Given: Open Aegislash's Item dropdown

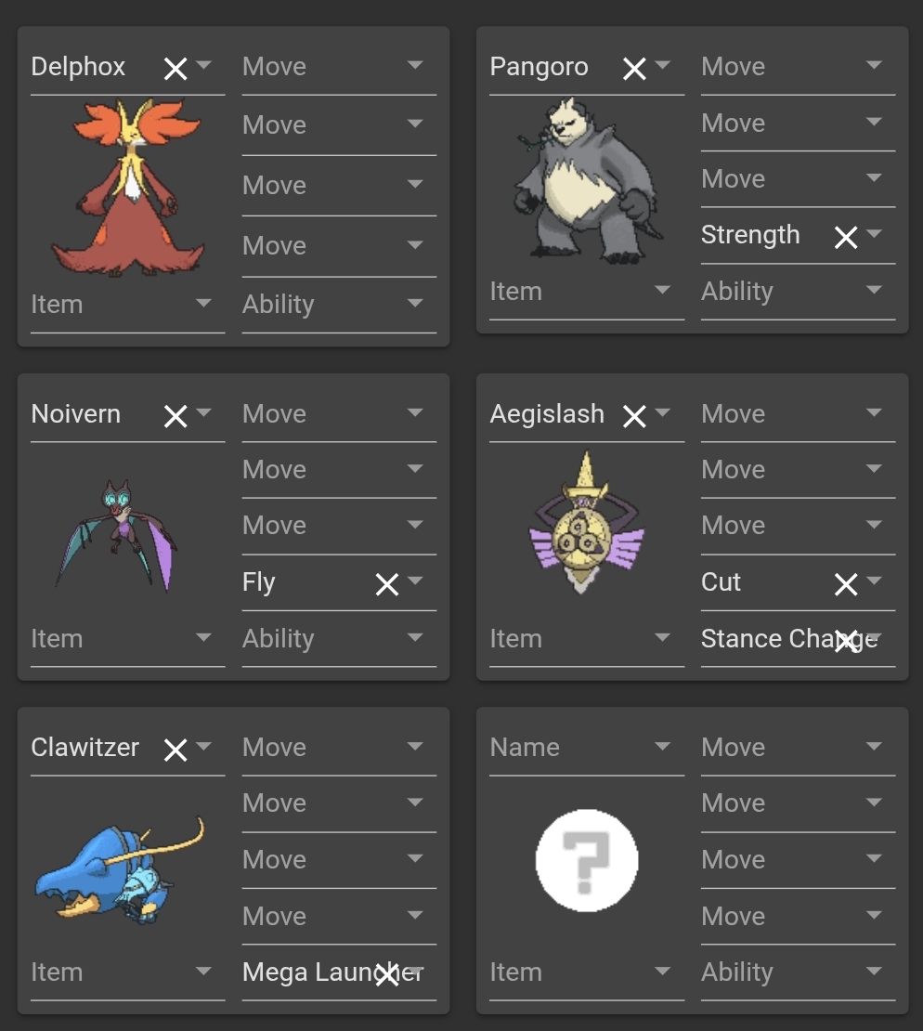Looking at the screenshot, I should click(587, 639).
